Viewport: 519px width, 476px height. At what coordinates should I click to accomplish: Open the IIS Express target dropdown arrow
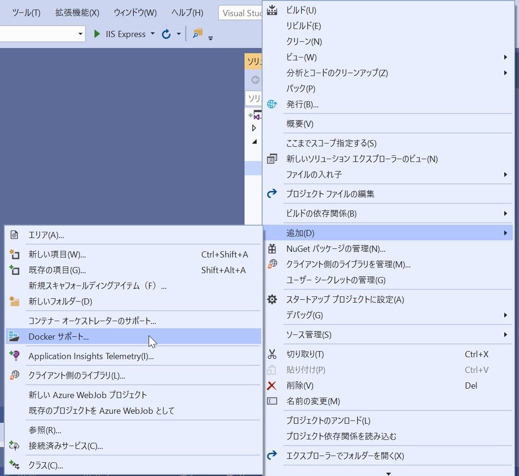[x=153, y=34]
